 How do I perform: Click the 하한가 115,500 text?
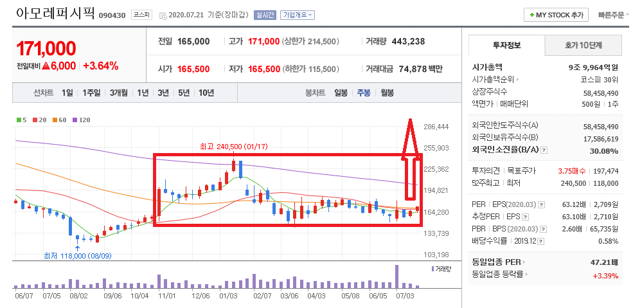(x=310, y=69)
